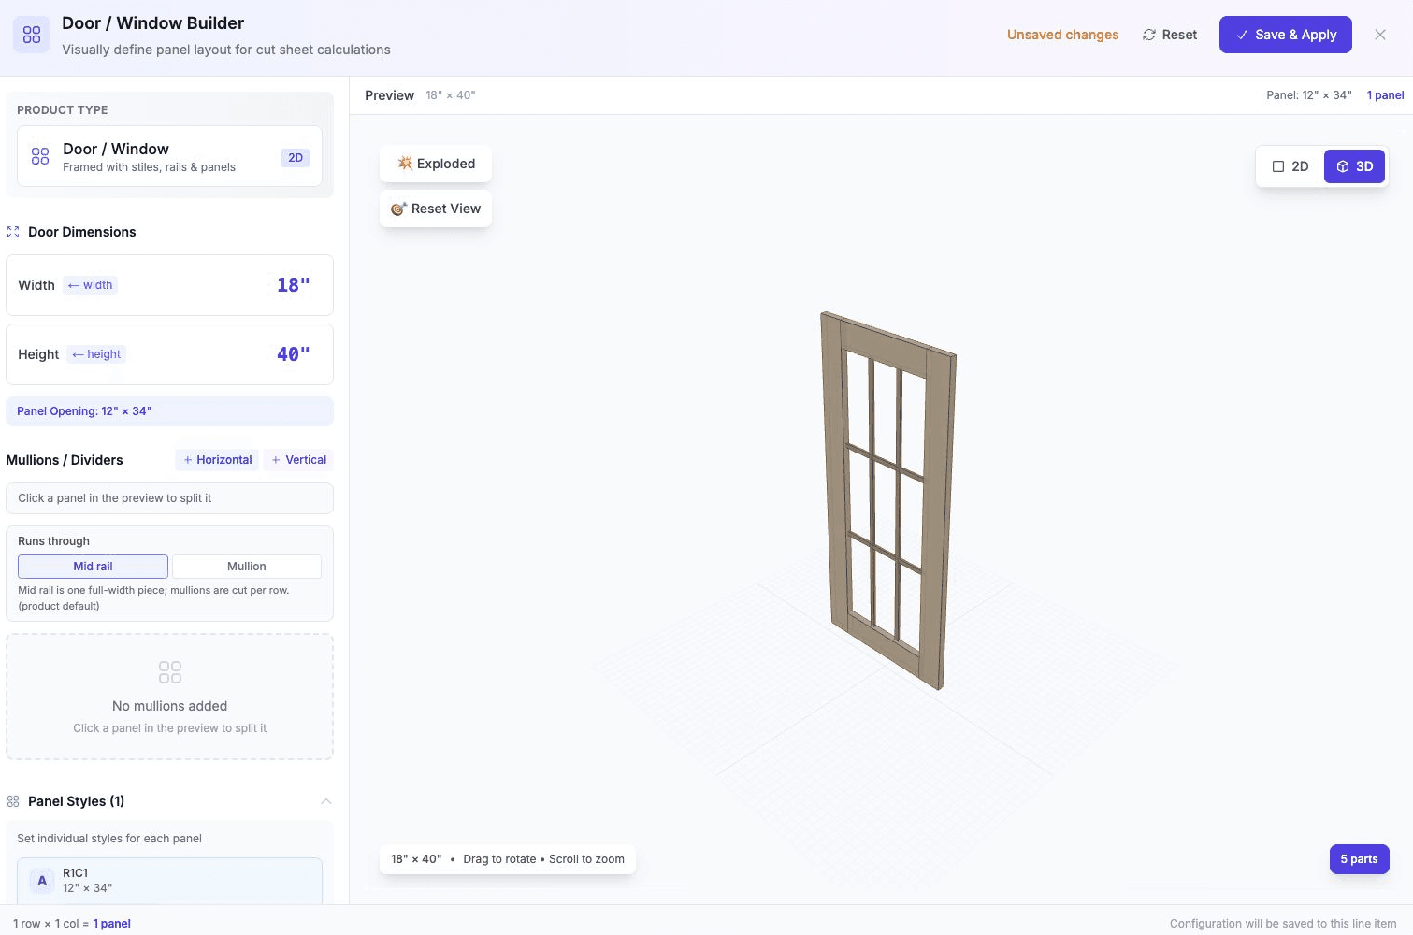Click the Panel: 12" × 34" preview label
Viewport: 1413px width, 935px height.
coord(1309,95)
